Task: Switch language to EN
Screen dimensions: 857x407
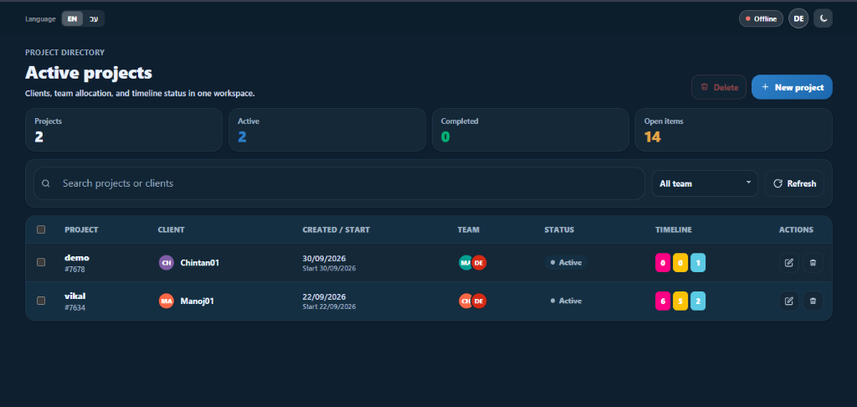Action: 72,18
